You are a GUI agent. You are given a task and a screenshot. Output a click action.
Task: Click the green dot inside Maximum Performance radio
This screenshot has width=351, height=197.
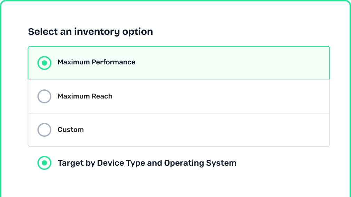pos(44,63)
